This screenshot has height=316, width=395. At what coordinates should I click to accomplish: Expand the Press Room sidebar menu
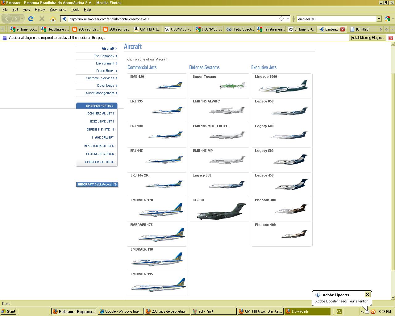tap(106, 71)
